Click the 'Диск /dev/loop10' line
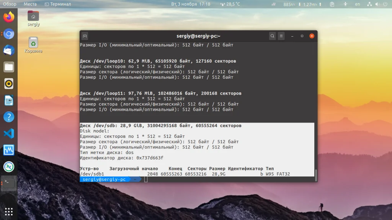 coord(158,61)
